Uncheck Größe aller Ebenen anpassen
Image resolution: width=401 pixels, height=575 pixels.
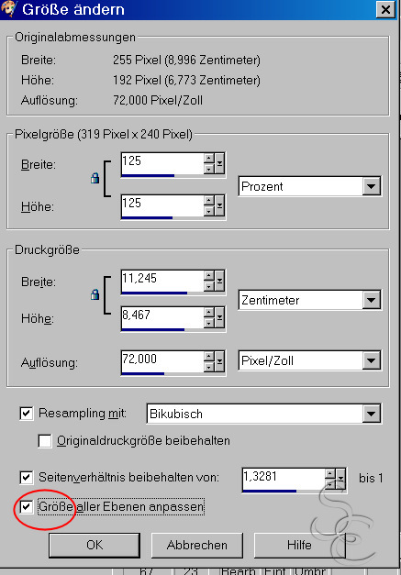[x=27, y=507]
